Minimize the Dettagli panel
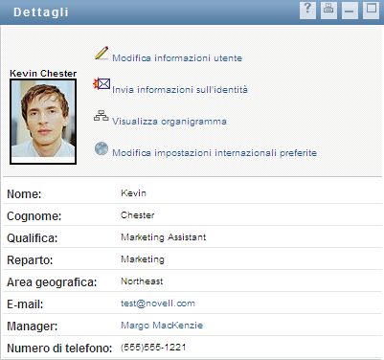The image size is (384, 360). 350,11
